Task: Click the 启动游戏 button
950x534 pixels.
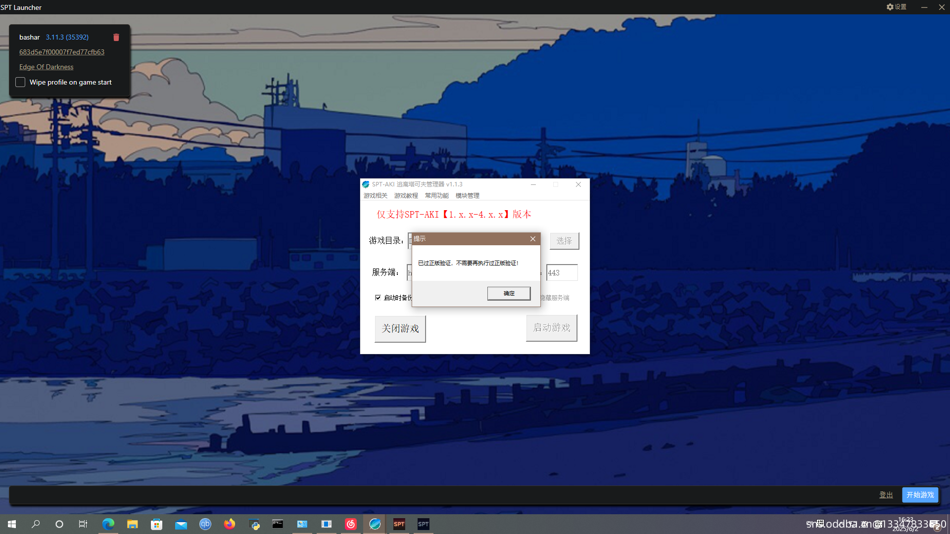Action: [552, 328]
